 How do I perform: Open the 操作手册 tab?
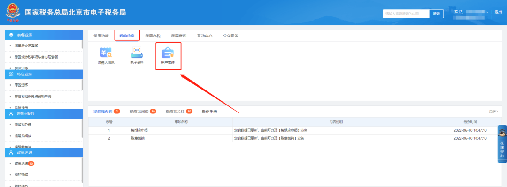[x=209, y=112]
